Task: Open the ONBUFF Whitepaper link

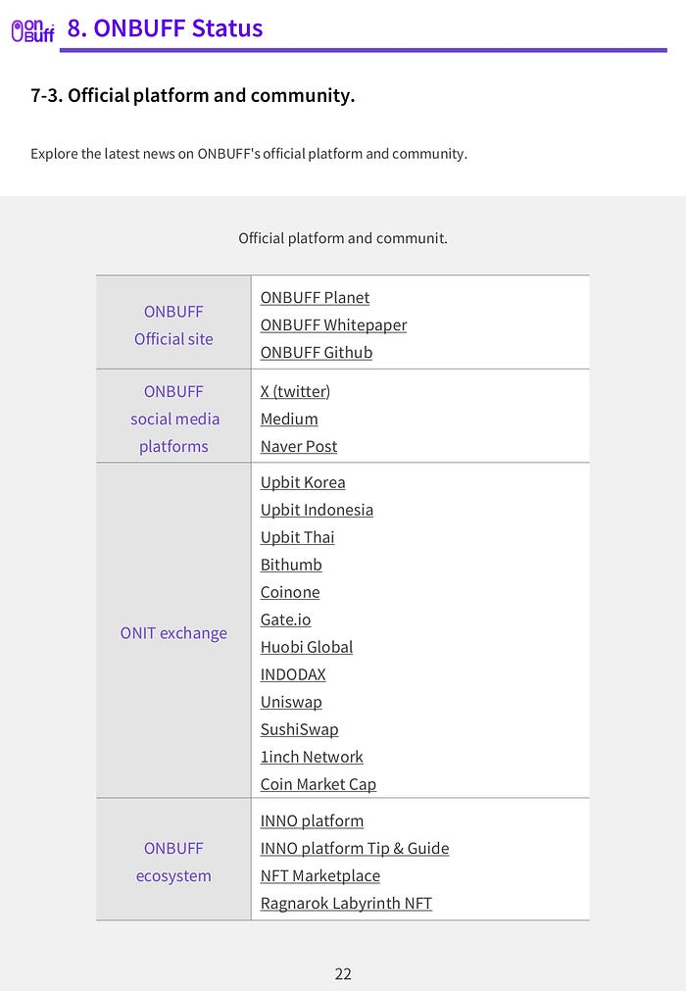Action: coord(333,324)
